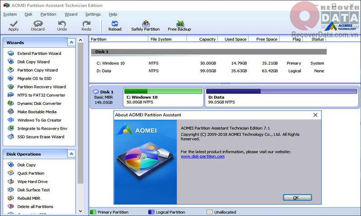Click the Logical flag cell
This screenshot has height=216, width=361.
click(295, 71)
